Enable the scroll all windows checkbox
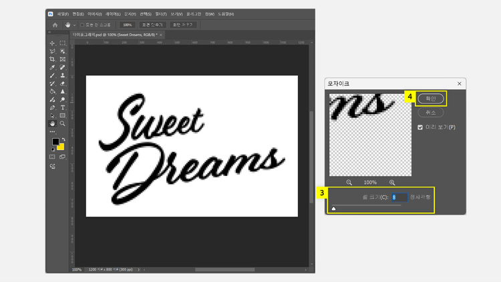The width and height of the screenshot is (501, 282). pyautogui.click(x=83, y=25)
